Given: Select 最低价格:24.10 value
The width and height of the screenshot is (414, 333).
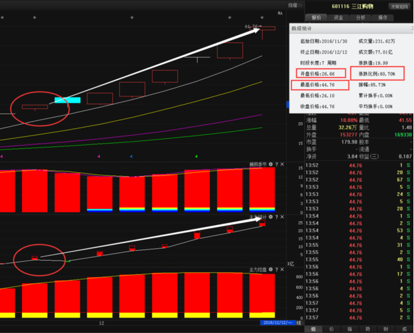Looking at the screenshot, I should 317,96.
